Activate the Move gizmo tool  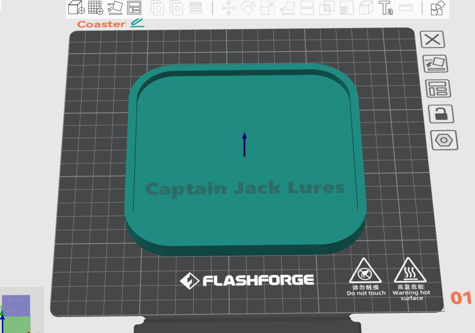[229, 8]
